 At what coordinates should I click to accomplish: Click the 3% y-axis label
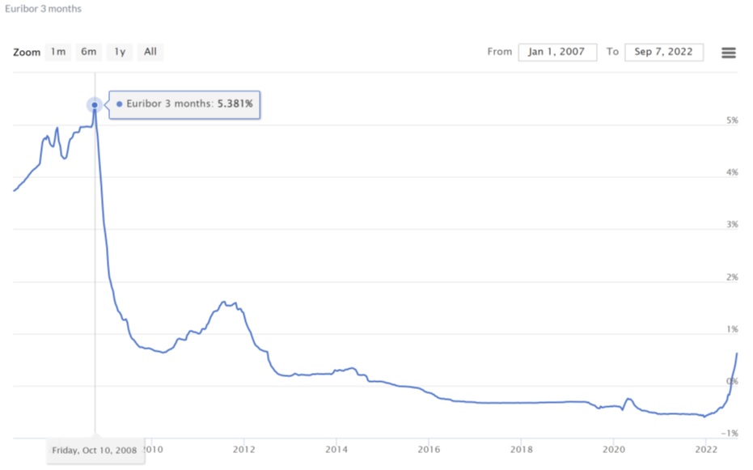(x=732, y=225)
